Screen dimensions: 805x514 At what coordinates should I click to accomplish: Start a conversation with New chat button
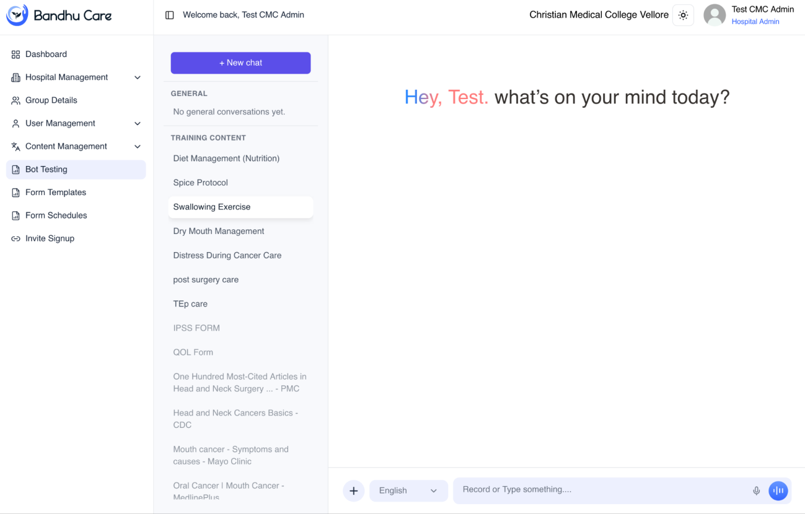point(240,63)
